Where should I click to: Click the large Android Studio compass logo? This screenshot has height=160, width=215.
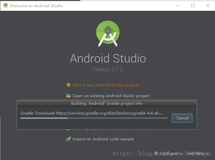[x=108, y=34]
